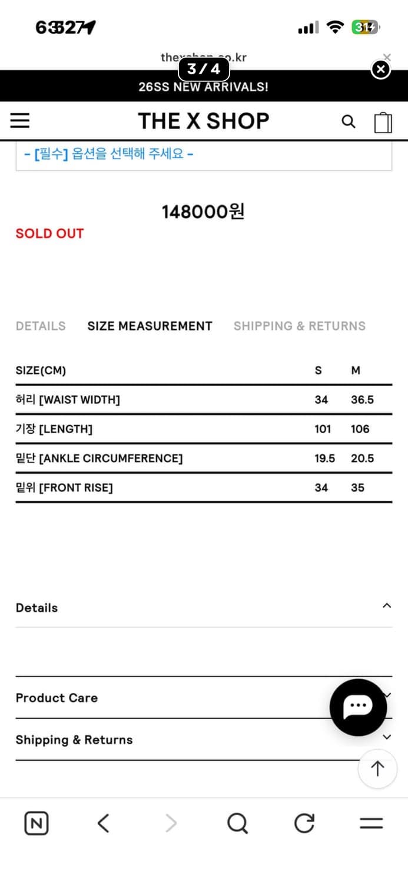Close the 3 / 4 image viewer overlay
The image size is (408, 884).
pos(381,70)
